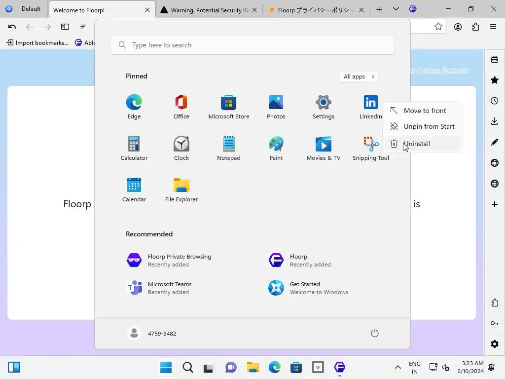Viewport: 505px width, 379px height.
Task: Open the user account 4759-9482 menu
Action: click(152, 333)
